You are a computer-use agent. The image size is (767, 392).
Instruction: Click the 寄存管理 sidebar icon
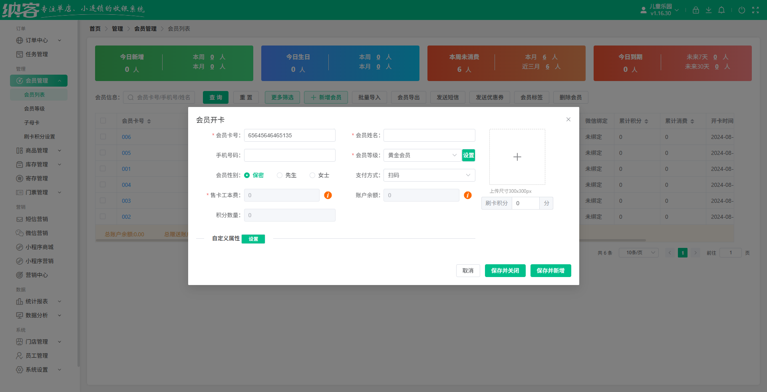click(x=20, y=178)
